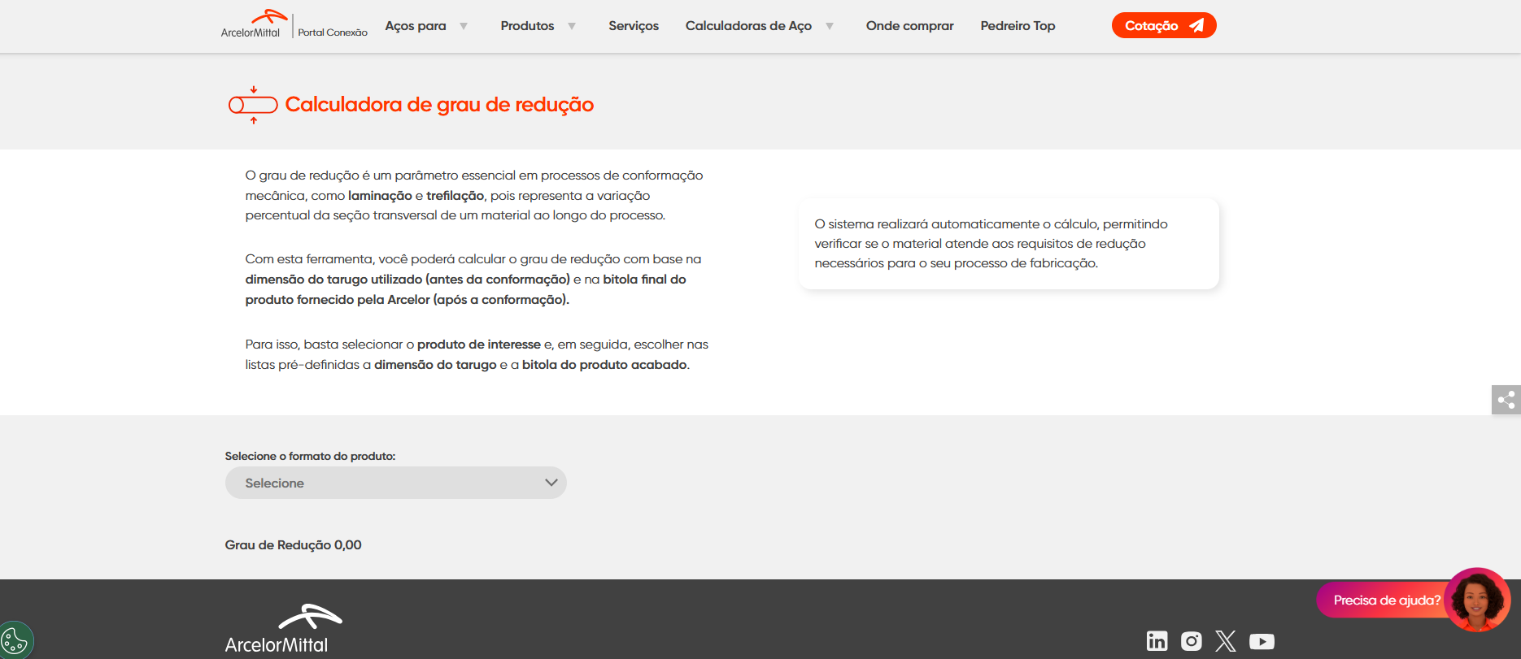Open Instagram from the footer icon
Image resolution: width=1521 pixels, height=659 pixels.
[x=1191, y=641]
